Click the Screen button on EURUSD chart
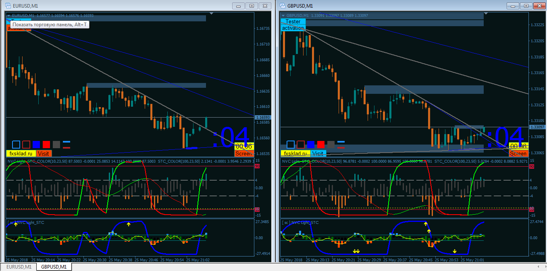The height and width of the screenshot is (271, 547). coord(244,153)
